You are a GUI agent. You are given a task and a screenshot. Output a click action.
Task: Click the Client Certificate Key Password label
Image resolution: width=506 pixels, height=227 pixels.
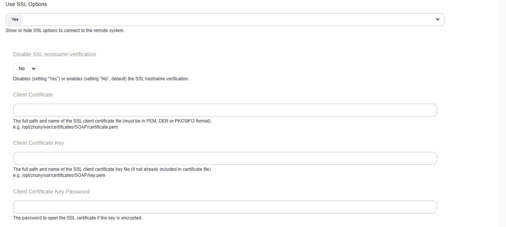[51, 192]
